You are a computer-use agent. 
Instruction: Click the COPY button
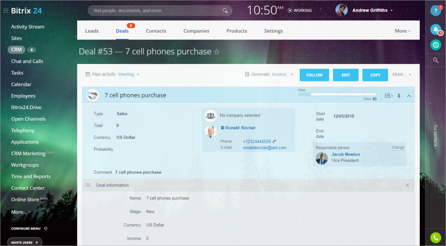pyautogui.click(x=375, y=75)
